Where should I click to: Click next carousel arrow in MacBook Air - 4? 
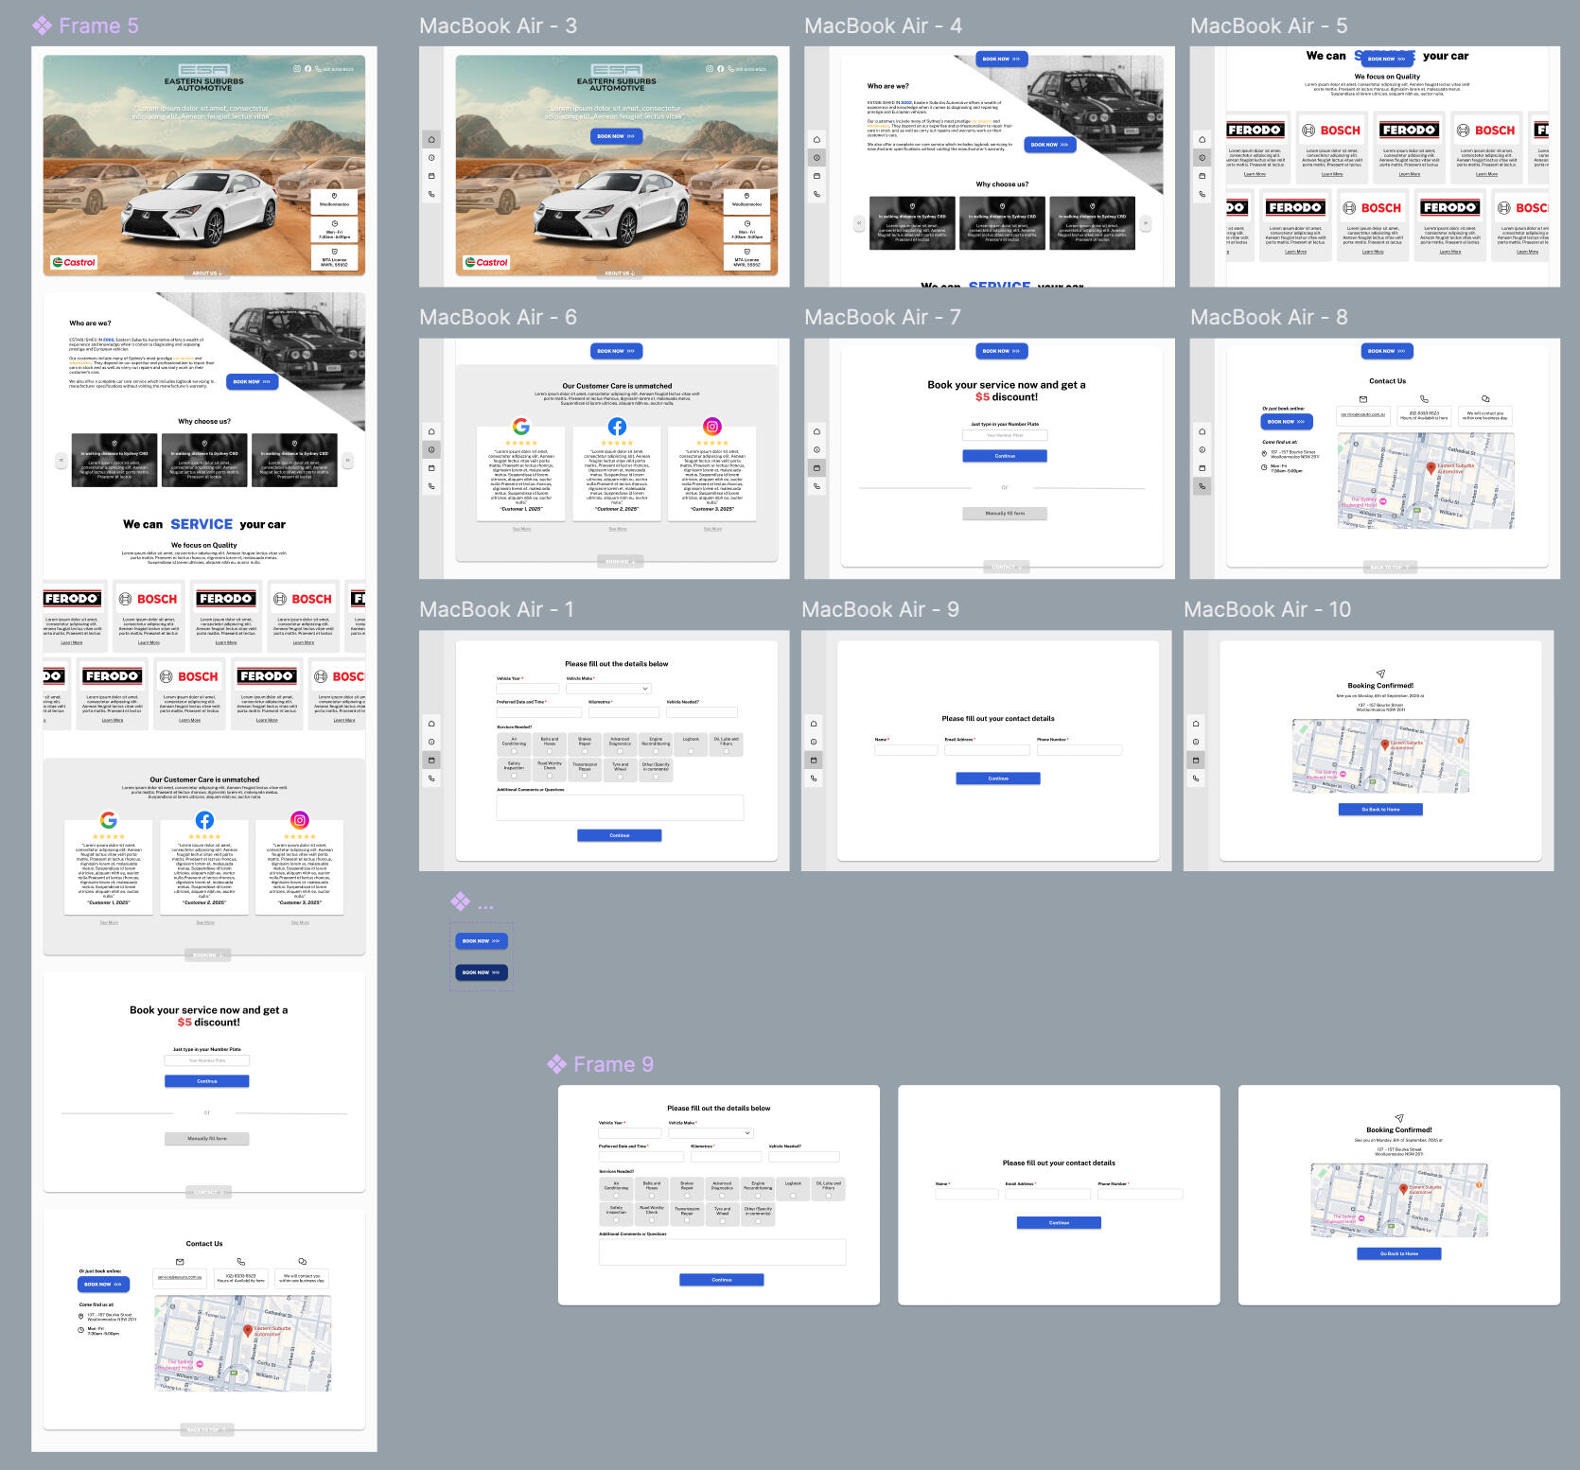coord(1145,224)
